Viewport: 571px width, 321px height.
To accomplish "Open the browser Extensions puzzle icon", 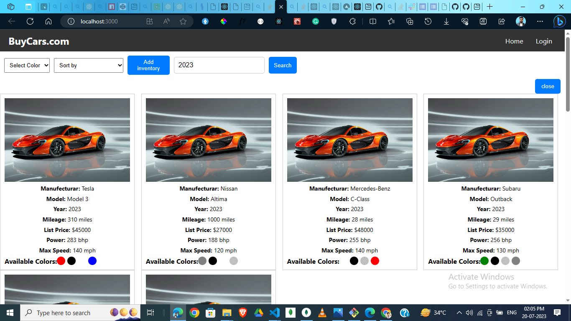I will tap(352, 21).
